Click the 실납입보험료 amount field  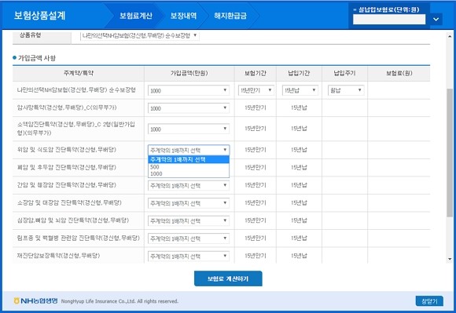389,20
